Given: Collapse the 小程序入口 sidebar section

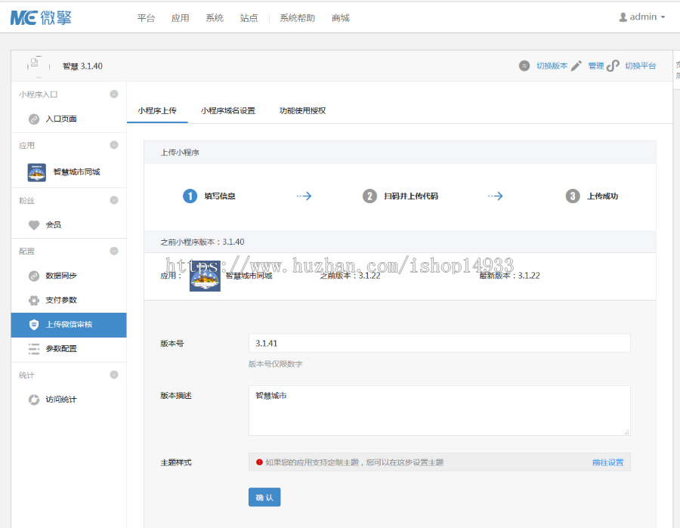Looking at the screenshot, I should (x=113, y=94).
